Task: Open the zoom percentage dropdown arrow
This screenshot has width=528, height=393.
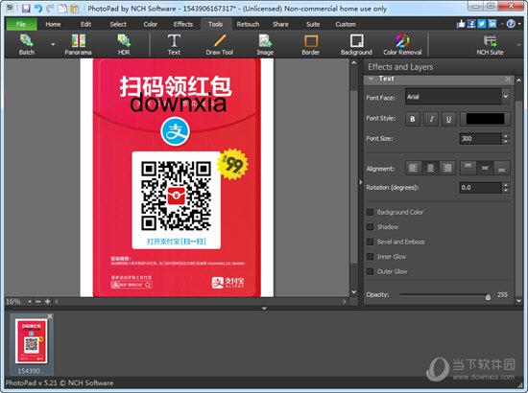Action: coord(30,302)
